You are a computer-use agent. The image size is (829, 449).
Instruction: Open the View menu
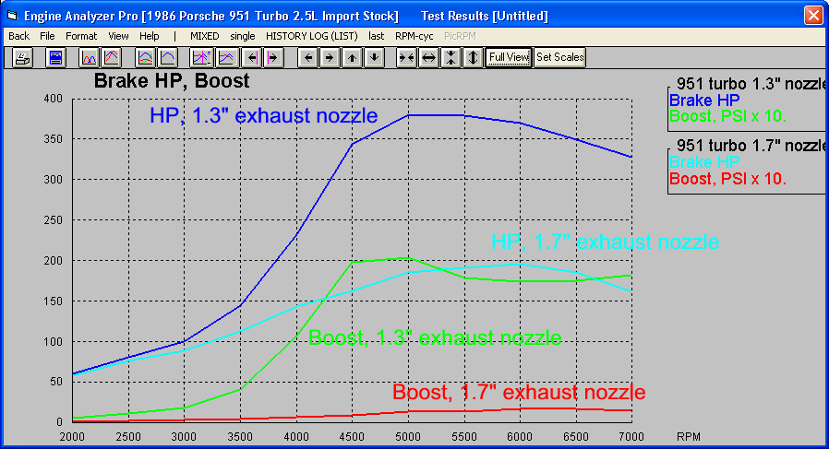point(118,36)
